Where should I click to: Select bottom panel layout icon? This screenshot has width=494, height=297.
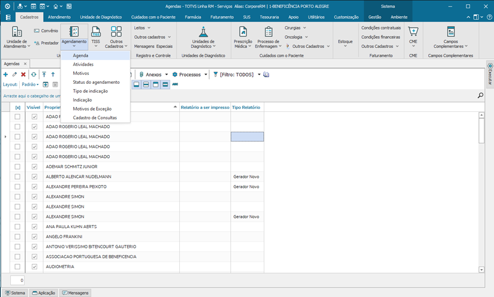pyautogui.click(x=137, y=84)
